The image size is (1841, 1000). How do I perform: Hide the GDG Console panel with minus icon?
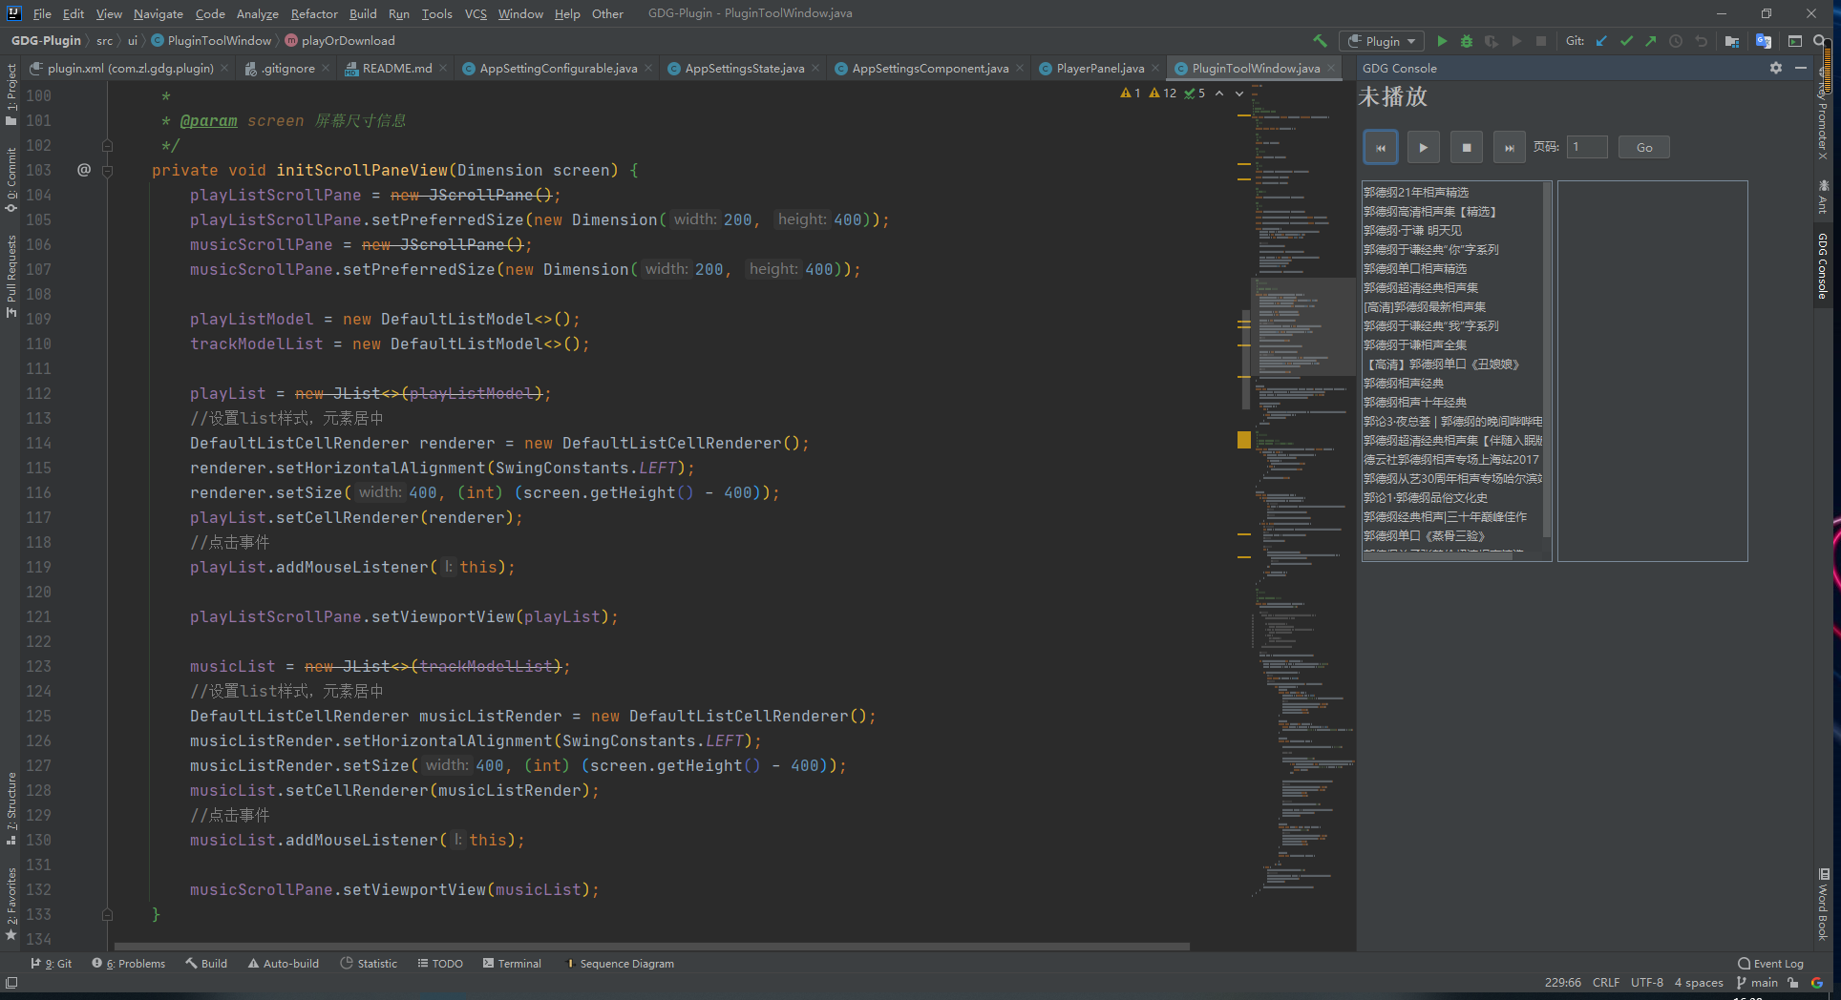click(x=1801, y=68)
